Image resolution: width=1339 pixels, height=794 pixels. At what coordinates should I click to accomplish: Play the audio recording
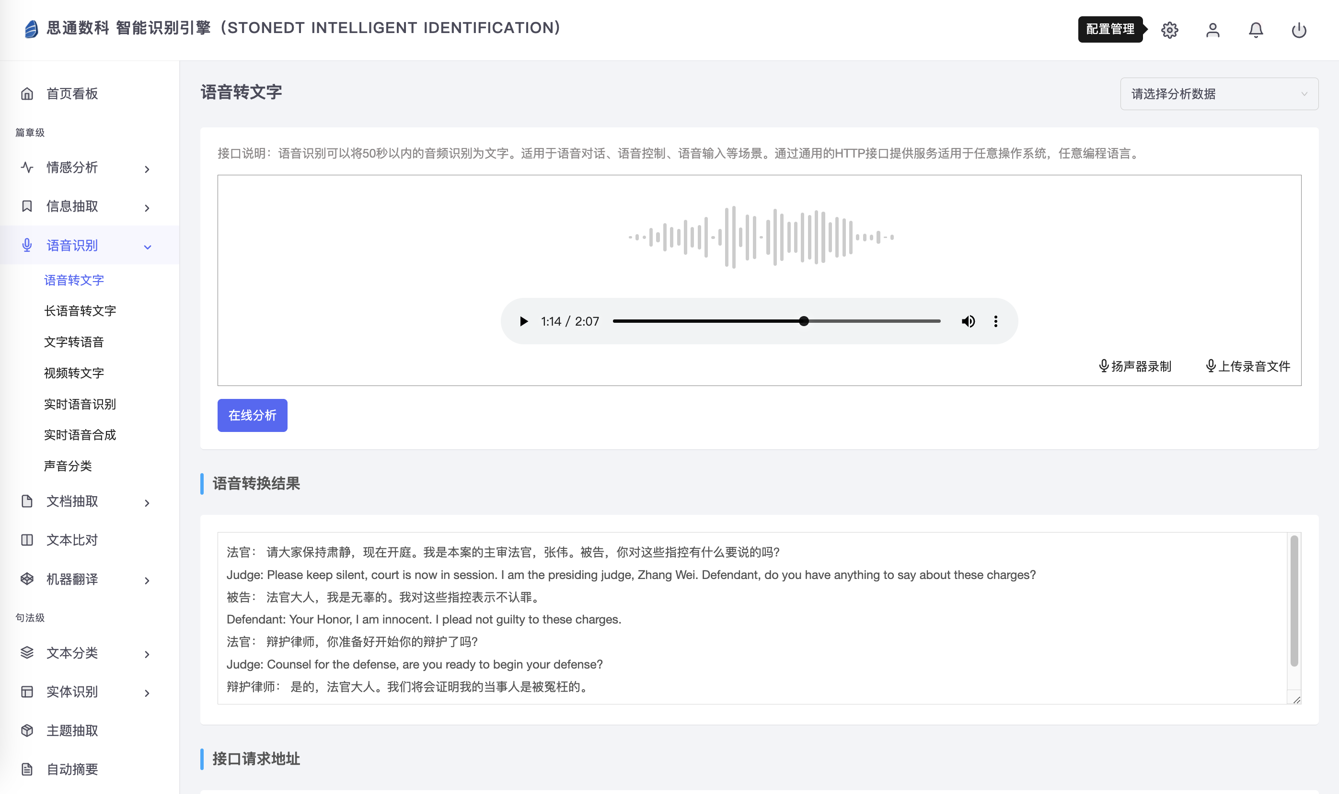click(524, 321)
